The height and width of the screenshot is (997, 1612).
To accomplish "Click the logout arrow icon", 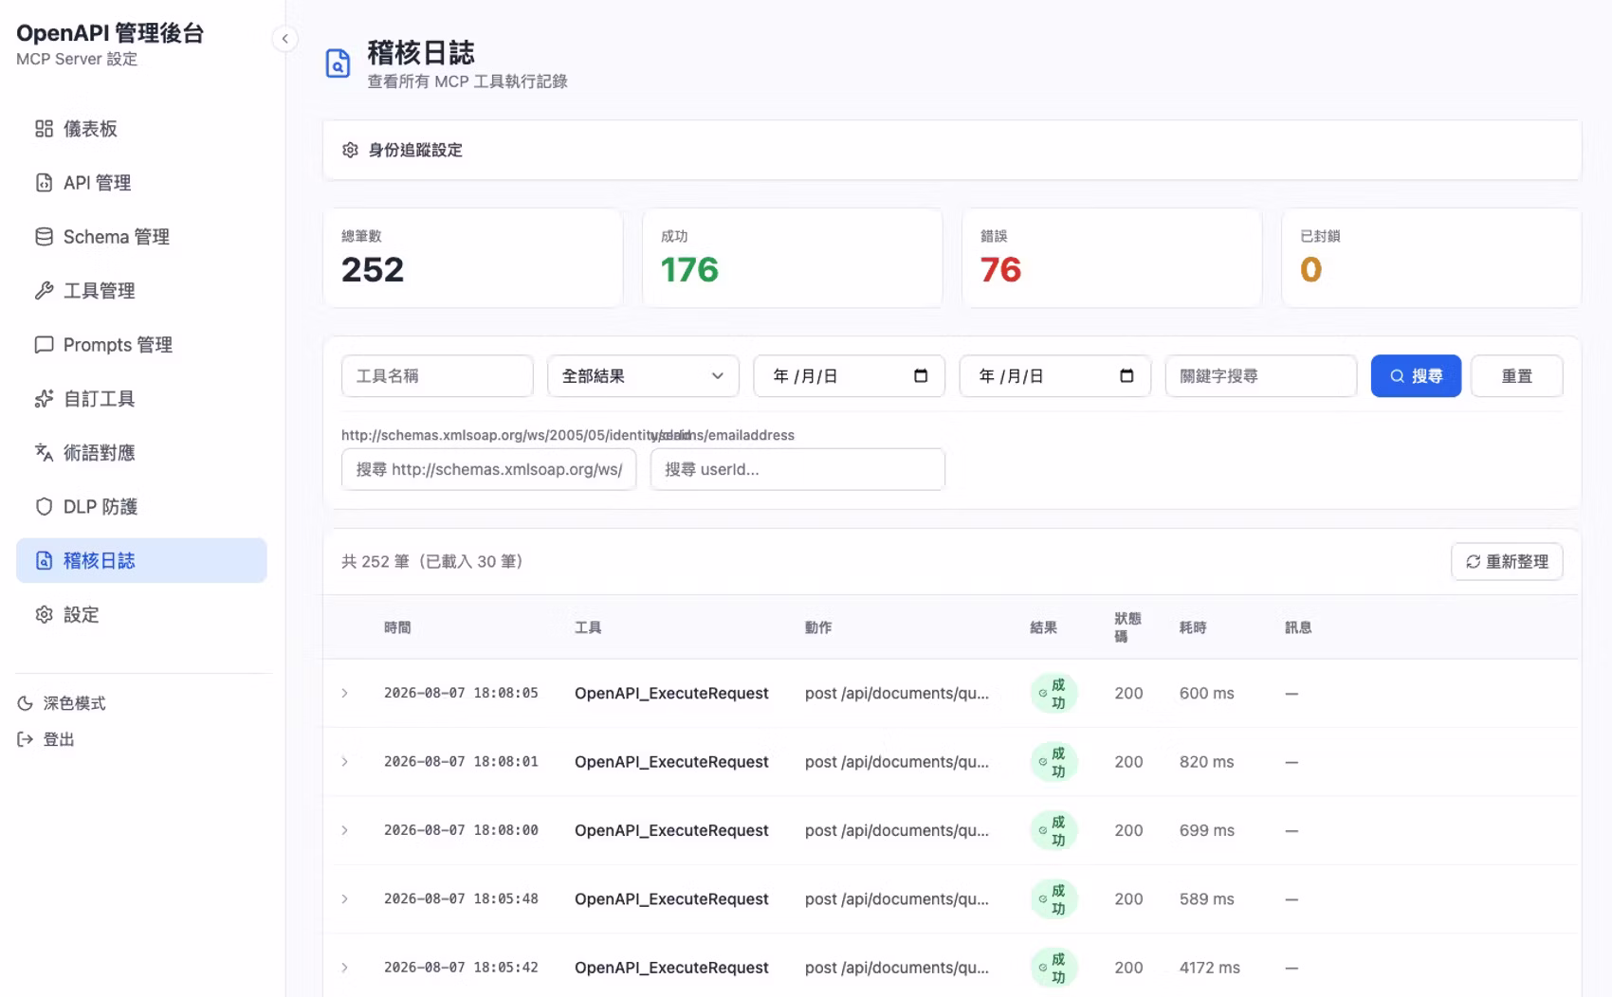I will tap(26, 739).
